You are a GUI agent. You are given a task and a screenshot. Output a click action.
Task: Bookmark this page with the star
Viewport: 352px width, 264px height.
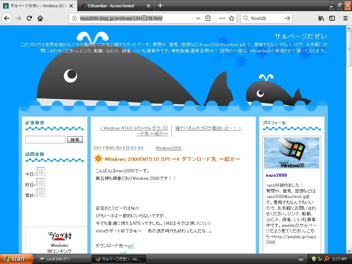click(232, 18)
